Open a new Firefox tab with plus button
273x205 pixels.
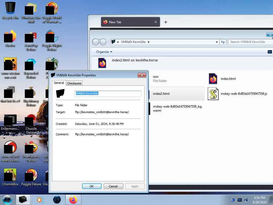[x=166, y=22]
